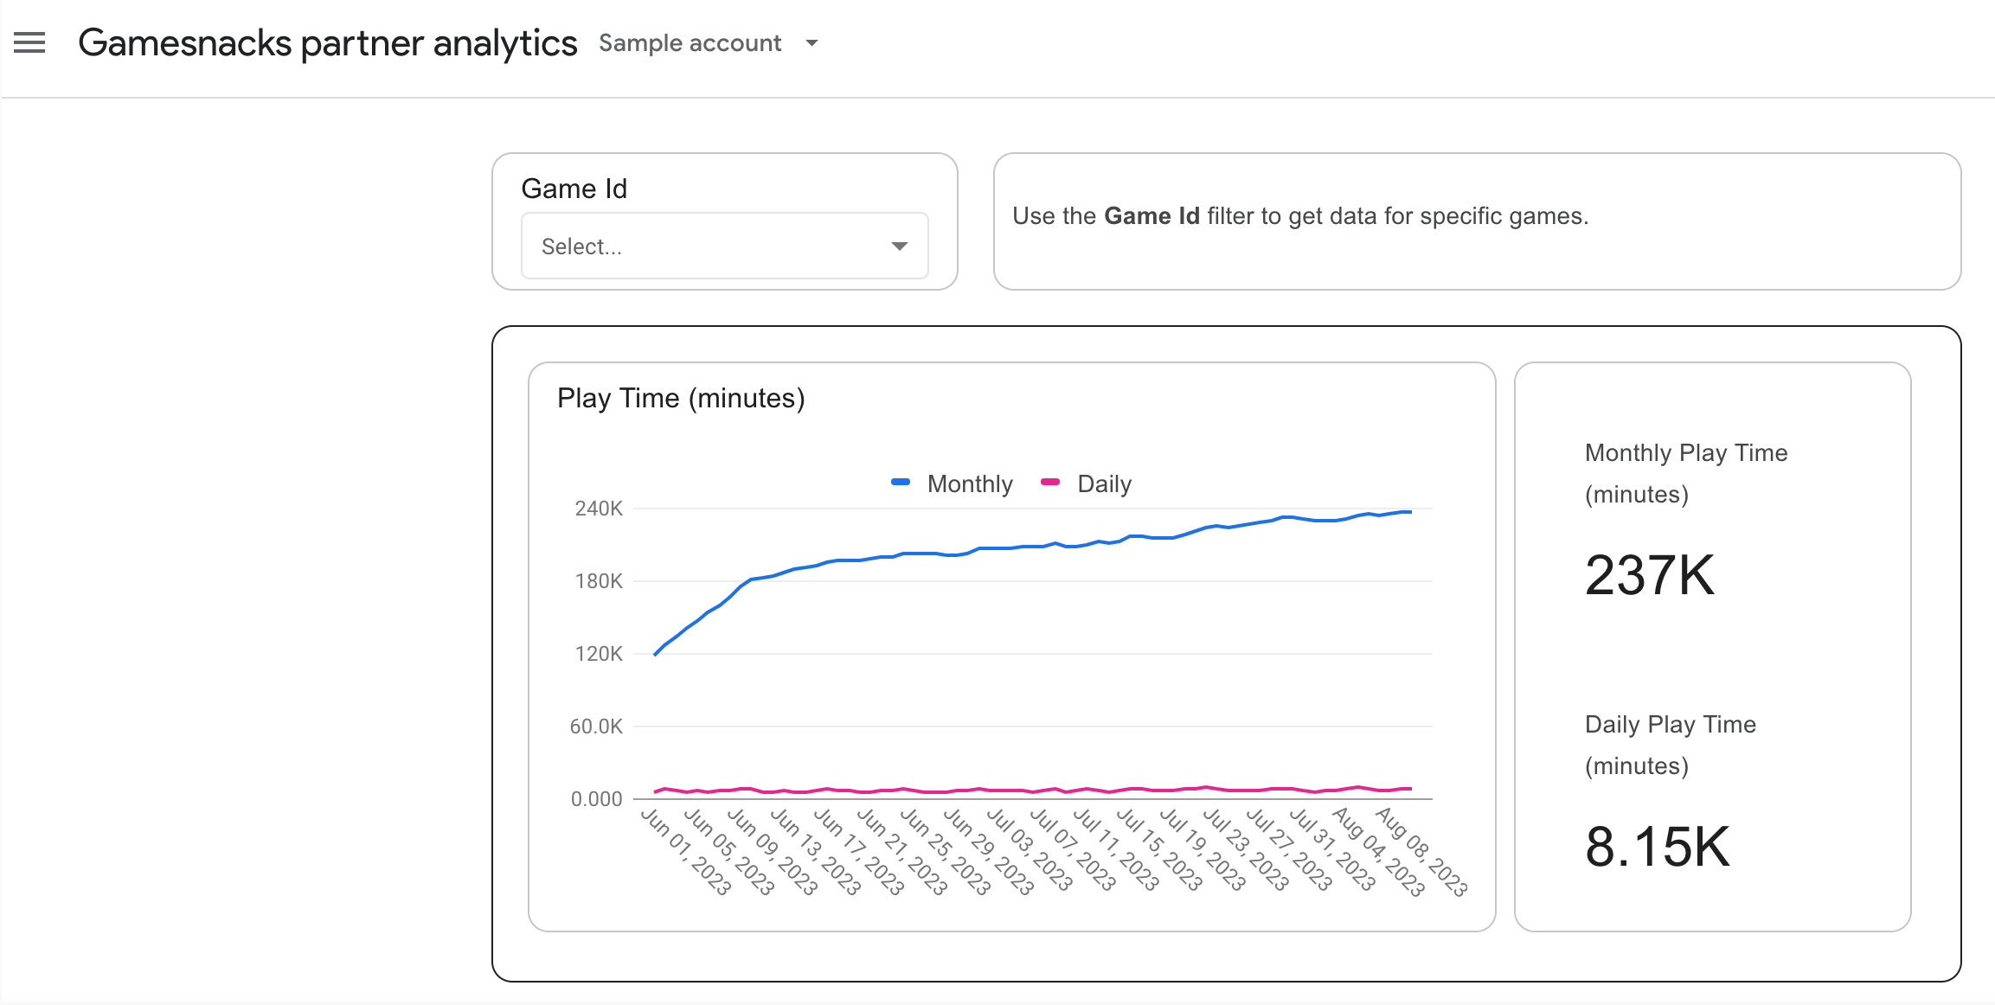The width and height of the screenshot is (1995, 1005).
Task: Click the arrow beside Sample account
Action: tap(811, 43)
